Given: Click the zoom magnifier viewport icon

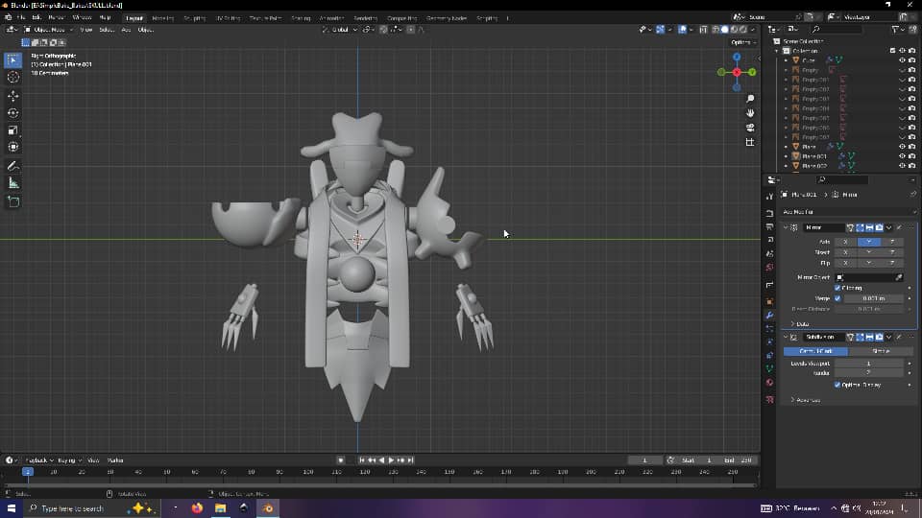Looking at the screenshot, I should point(750,99).
